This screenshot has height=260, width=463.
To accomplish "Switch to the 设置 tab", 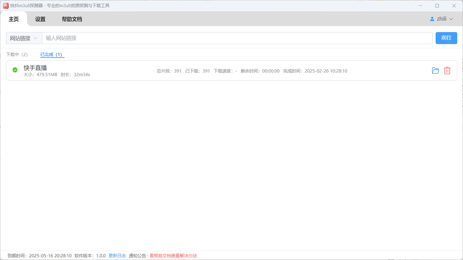I will [x=40, y=19].
